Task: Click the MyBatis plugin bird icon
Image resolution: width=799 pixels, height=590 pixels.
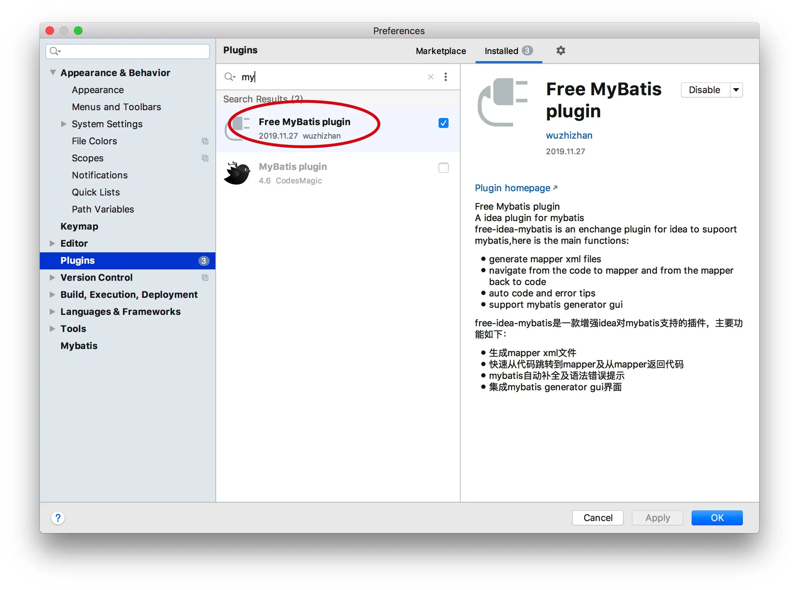Action: coord(237,173)
